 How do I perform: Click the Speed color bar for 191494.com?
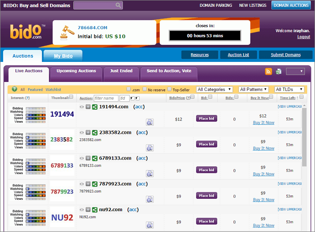tap(36, 118)
